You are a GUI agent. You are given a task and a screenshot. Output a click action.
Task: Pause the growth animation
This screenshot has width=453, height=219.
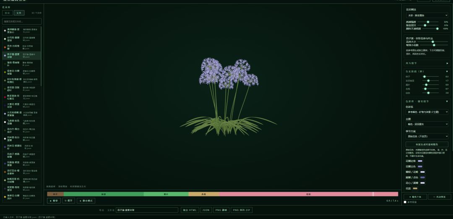54,201
